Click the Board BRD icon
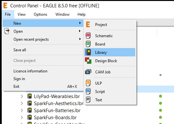 click(x=88, y=44)
